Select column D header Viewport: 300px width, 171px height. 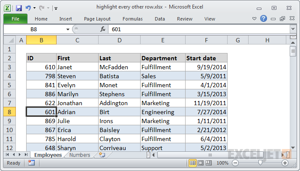point(120,40)
